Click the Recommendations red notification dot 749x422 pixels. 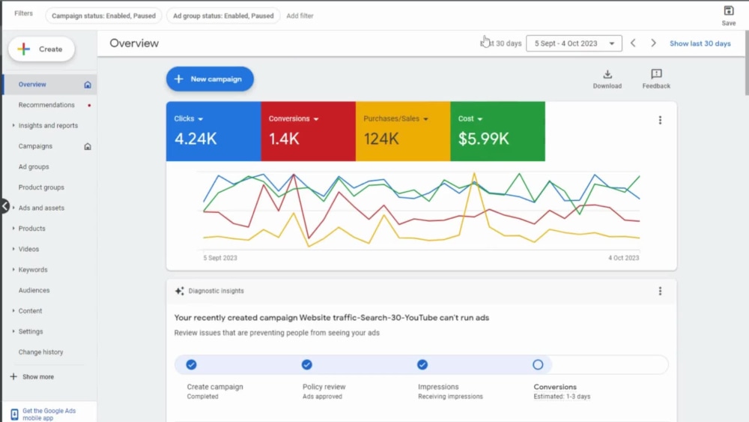(89, 105)
